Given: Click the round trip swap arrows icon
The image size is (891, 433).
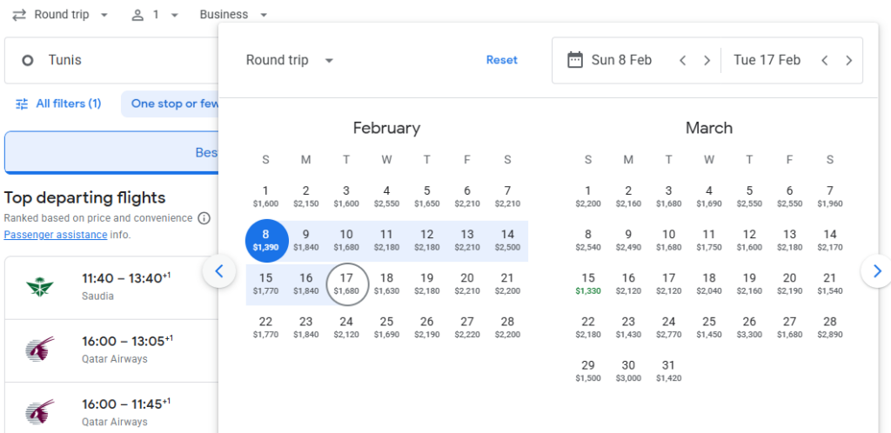Looking at the screenshot, I should [x=19, y=15].
